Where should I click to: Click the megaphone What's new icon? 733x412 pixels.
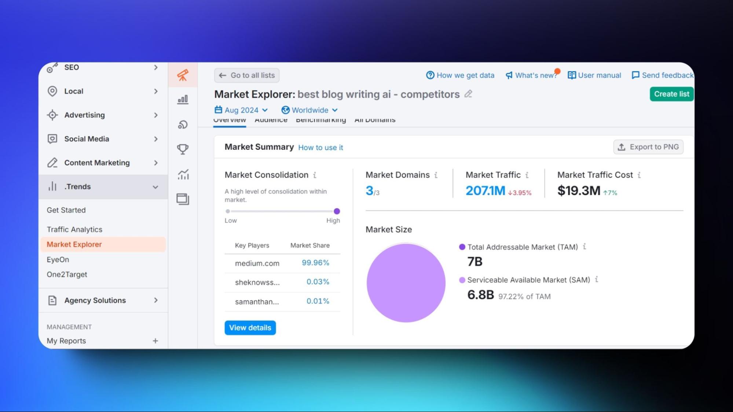coord(509,75)
